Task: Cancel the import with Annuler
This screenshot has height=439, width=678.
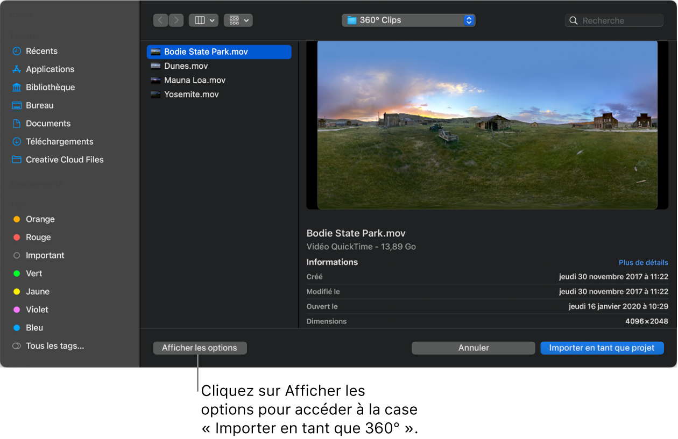Action: tap(473, 348)
